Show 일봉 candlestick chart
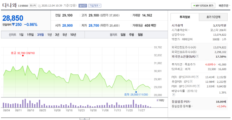The image size is (232, 120). click(x=123, y=35)
